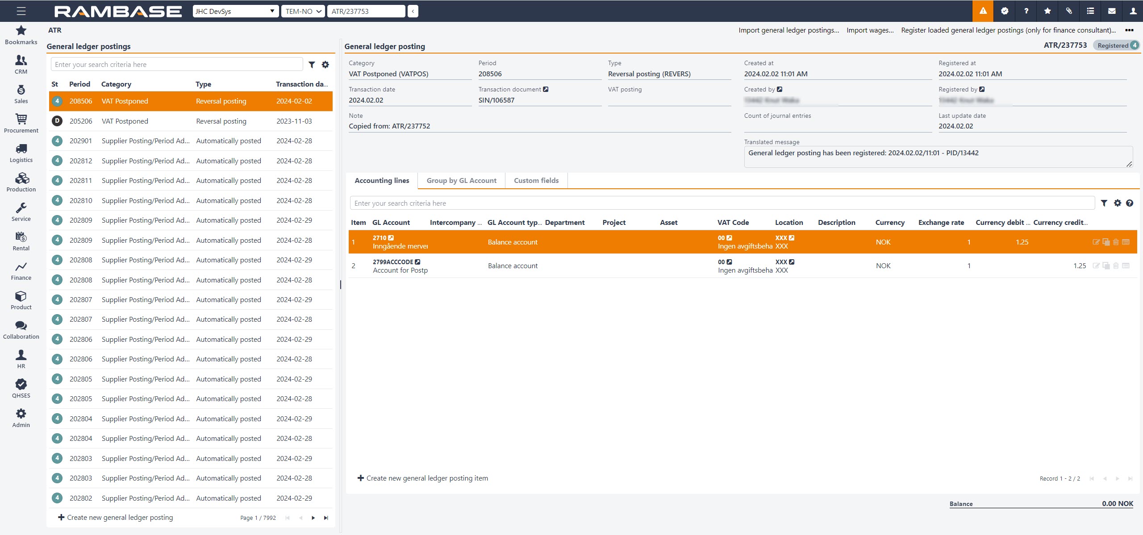Click Import general ledger postings link
1143x535 pixels.
(x=788, y=30)
